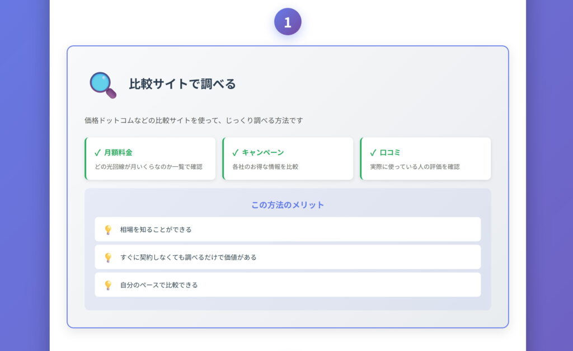Click the green checkmark beside 口コミ
573x351 pixels.
(x=373, y=152)
